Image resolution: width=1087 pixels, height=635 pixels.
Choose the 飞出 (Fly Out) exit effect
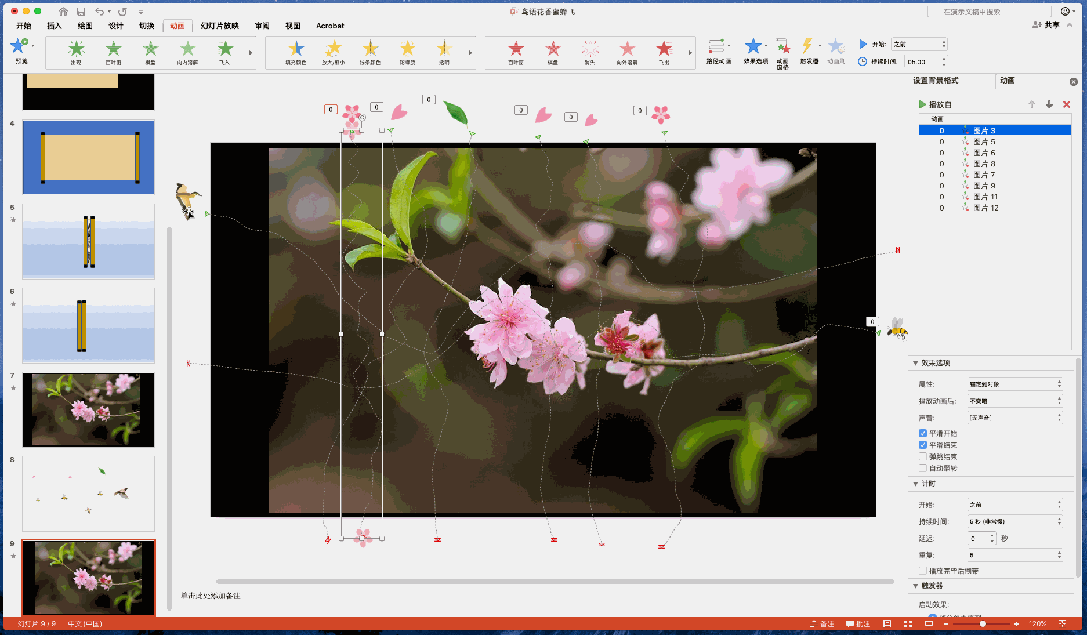pyautogui.click(x=664, y=50)
